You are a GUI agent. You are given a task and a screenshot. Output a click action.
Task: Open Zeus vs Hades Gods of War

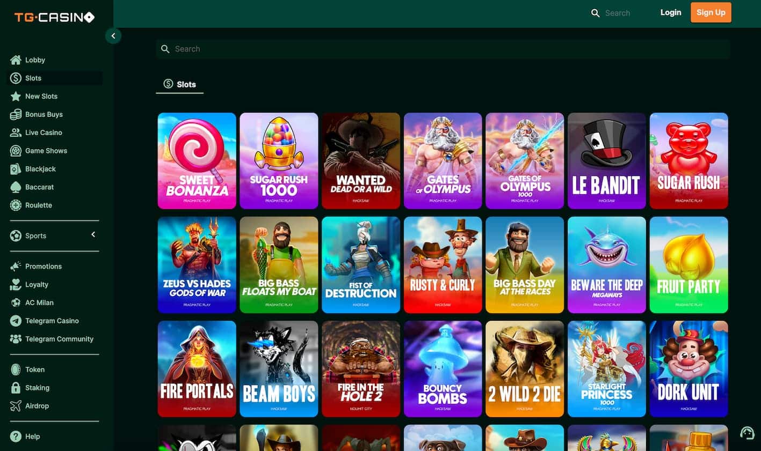coord(197,265)
